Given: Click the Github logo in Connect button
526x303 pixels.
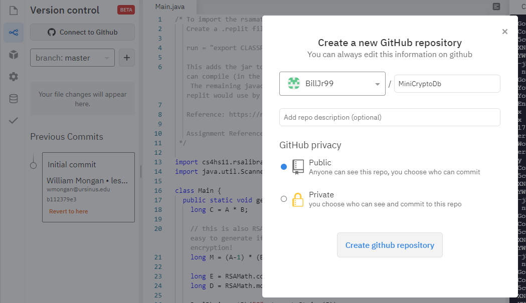Looking at the screenshot, I should pyautogui.click(x=52, y=32).
